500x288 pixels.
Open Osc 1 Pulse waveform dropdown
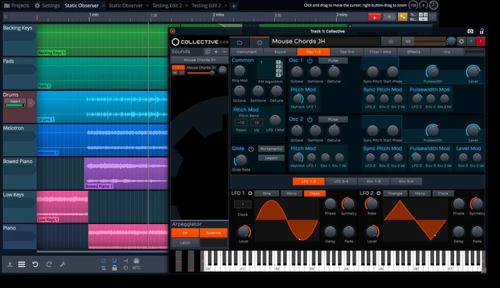tap(333, 60)
